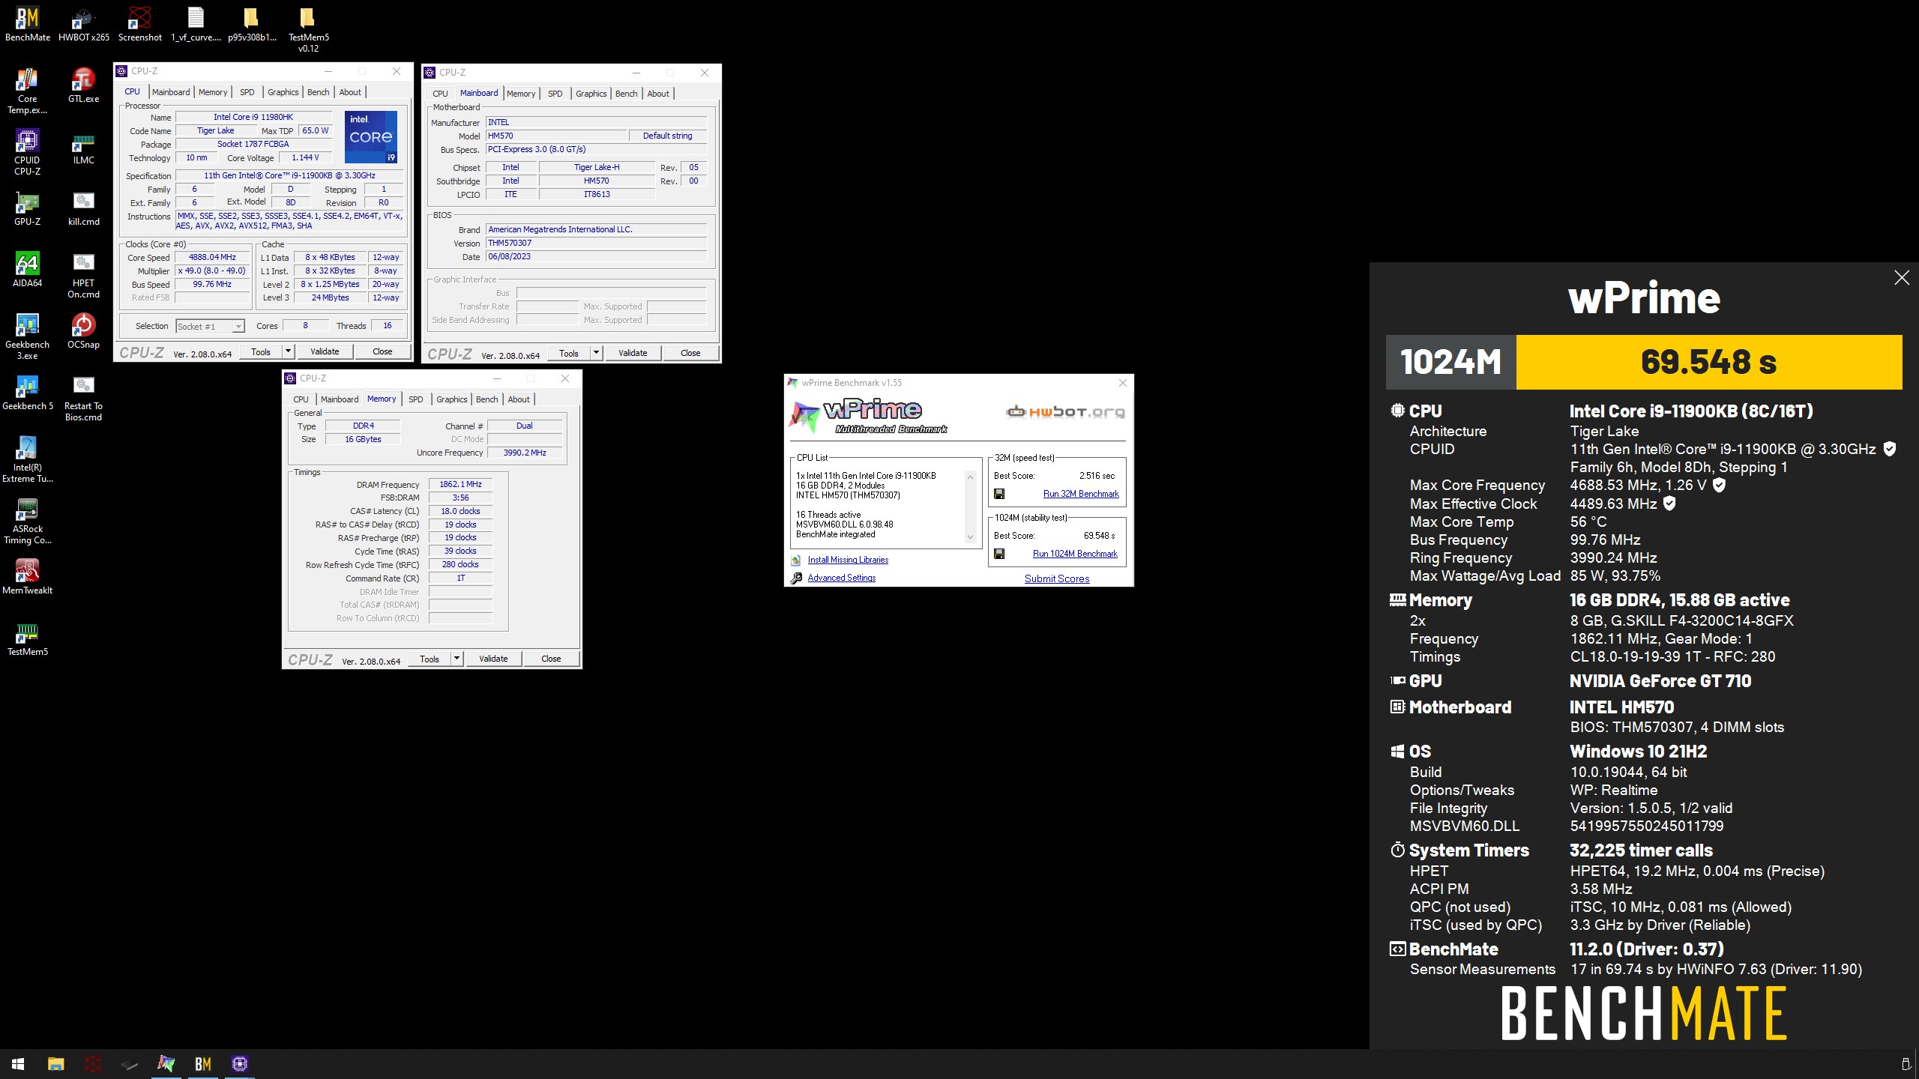Expand Tools dropdown arrow in CPU-Z CPU window
1919x1079 pixels.
pos(288,351)
